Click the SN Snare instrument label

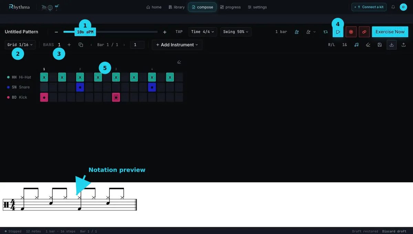coord(21,87)
